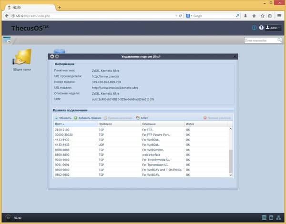Image resolution: width=286 pixels, height=224 pixels.
Task: Select the 8888-8888 WebService row
Action: coord(141,150)
